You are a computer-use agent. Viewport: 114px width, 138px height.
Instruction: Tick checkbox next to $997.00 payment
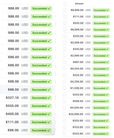pyautogui.click(x=65, y=62)
